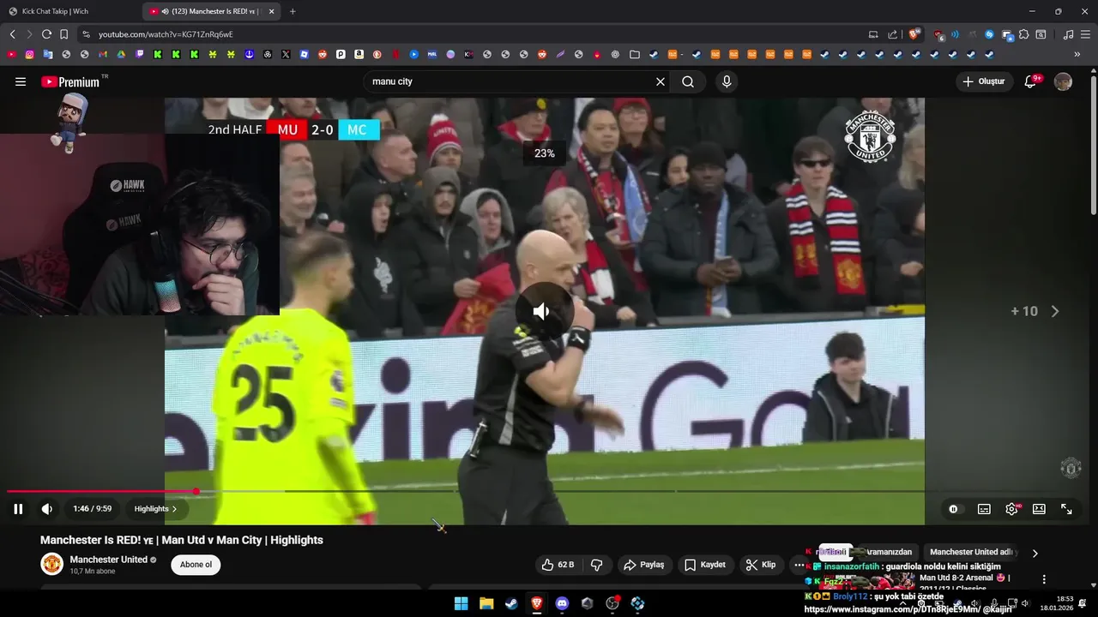Skip ahead with the +10 arrow
Image resolution: width=1098 pixels, height=617 pixels.
(x=1055, y=311)
